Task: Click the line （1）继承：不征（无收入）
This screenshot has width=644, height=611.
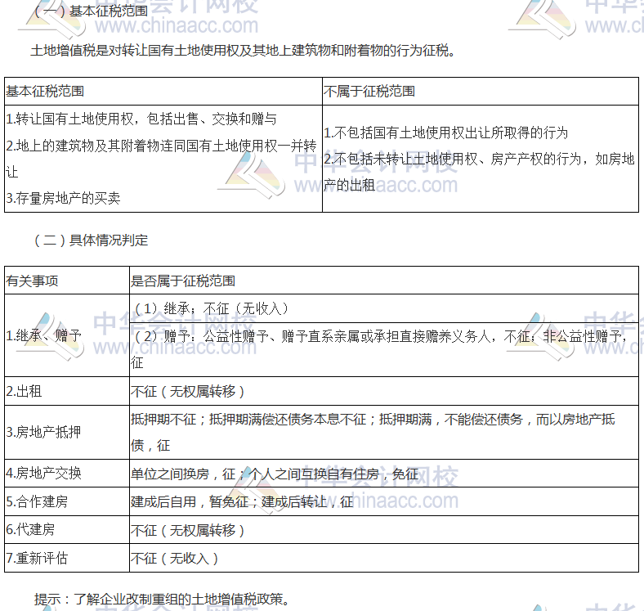Action: pyautogui.click(x=210, y=308)
